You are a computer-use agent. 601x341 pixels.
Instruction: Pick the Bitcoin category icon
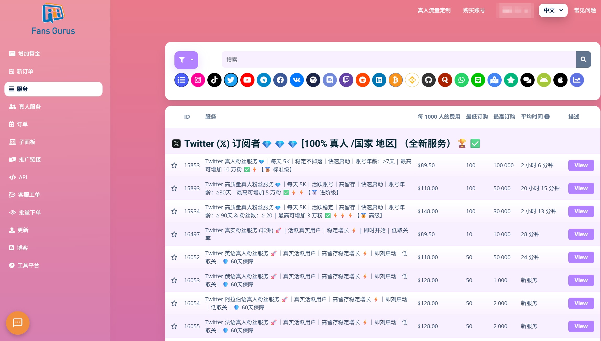tap(395, 80)
